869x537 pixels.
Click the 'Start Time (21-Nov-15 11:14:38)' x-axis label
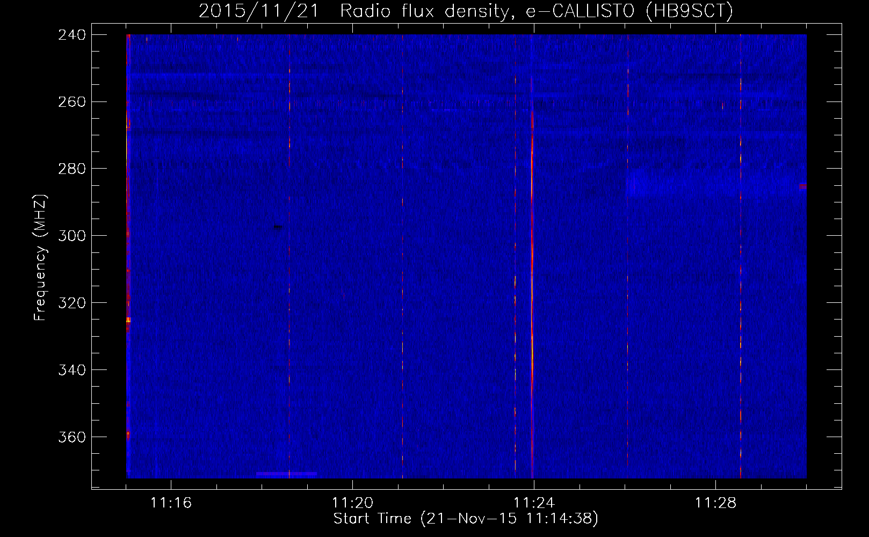tap(466, 519)
